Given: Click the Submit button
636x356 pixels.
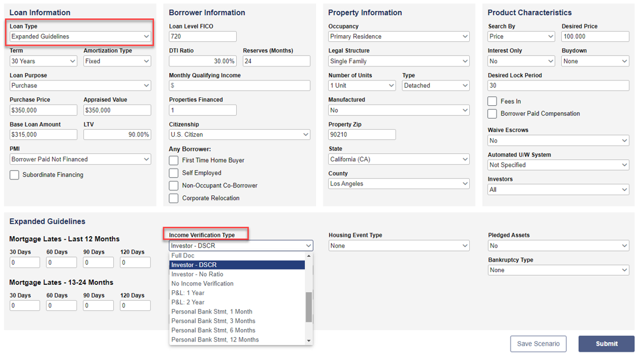Looking at the screenshot, I should pyautogui.click(x=606, y=344).
